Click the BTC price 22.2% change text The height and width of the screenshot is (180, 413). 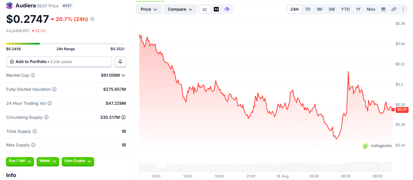[39, 31]
